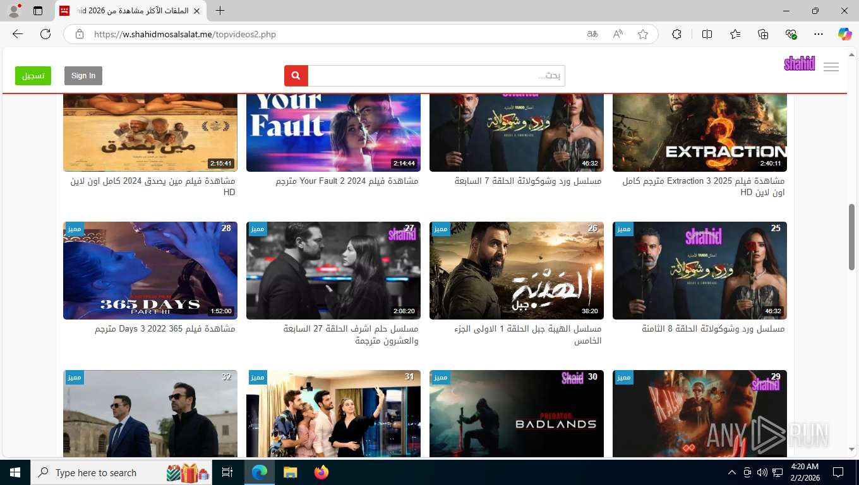Open the Extraction 3 2025 title link
Screen dimensions: 859x485
tap(704, 186)
